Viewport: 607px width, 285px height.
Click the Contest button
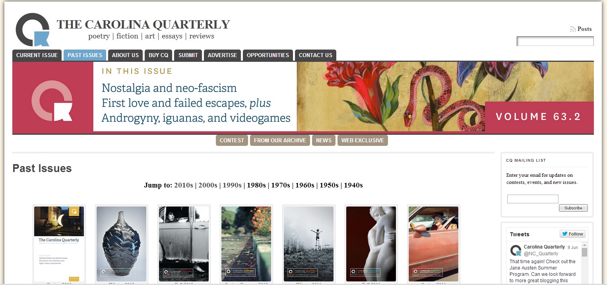(x=232, y=140)
